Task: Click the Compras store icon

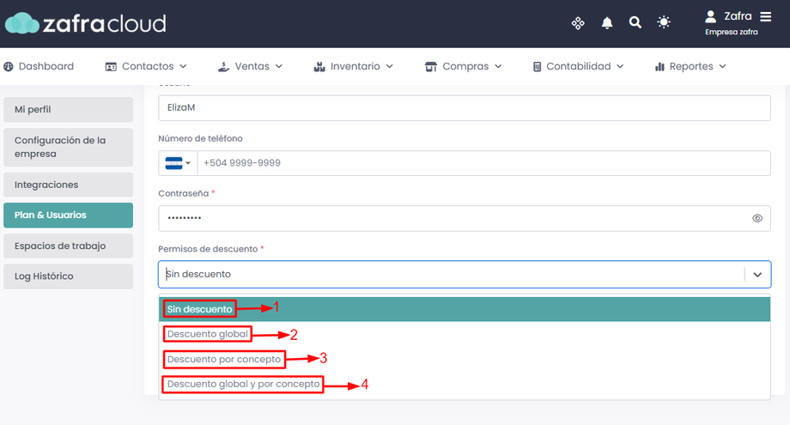Action: click(x=431, y=66)
